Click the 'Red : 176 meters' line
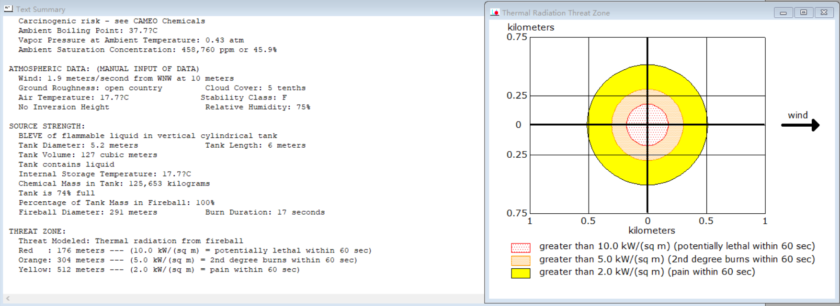This screenshot has width=840, height=306. tap(195, 251)
